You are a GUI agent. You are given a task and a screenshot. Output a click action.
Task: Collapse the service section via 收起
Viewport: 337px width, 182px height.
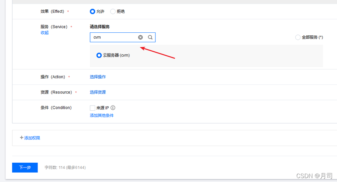(45, 33)
